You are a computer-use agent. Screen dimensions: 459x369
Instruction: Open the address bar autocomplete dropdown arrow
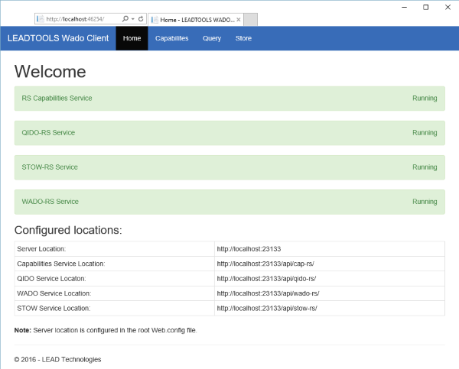tap(133, 19)
